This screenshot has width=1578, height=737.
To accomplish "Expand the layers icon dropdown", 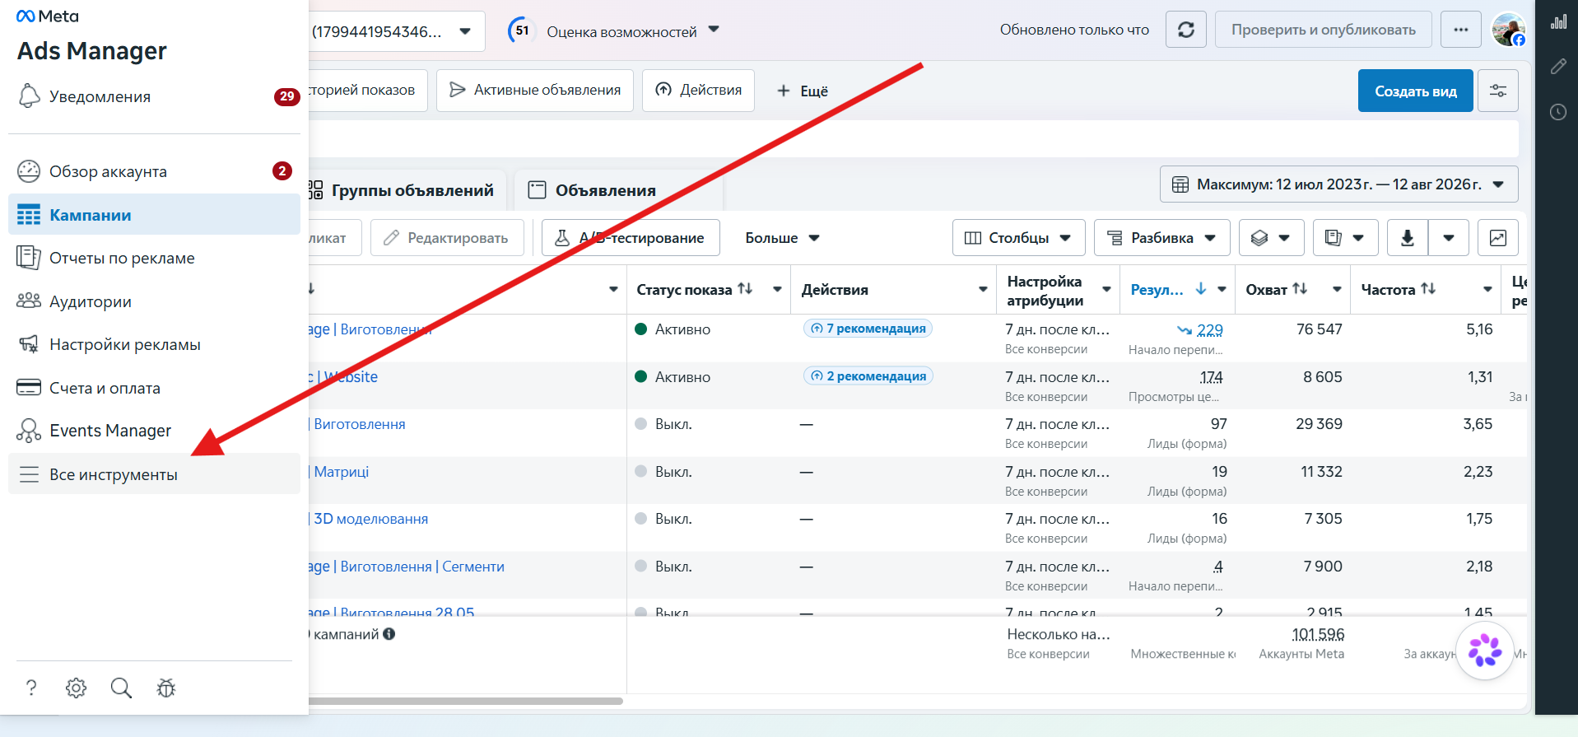I will tap(1272, 238).
